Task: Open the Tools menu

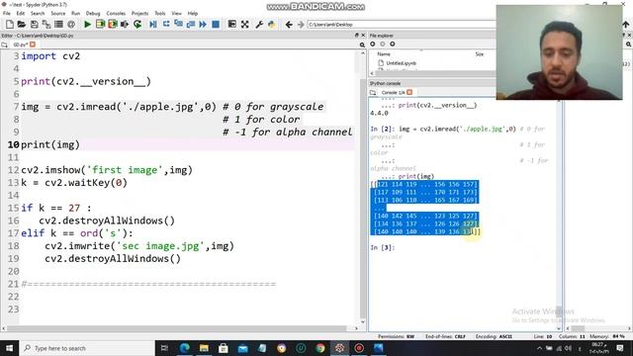Action: pos(160,13)
